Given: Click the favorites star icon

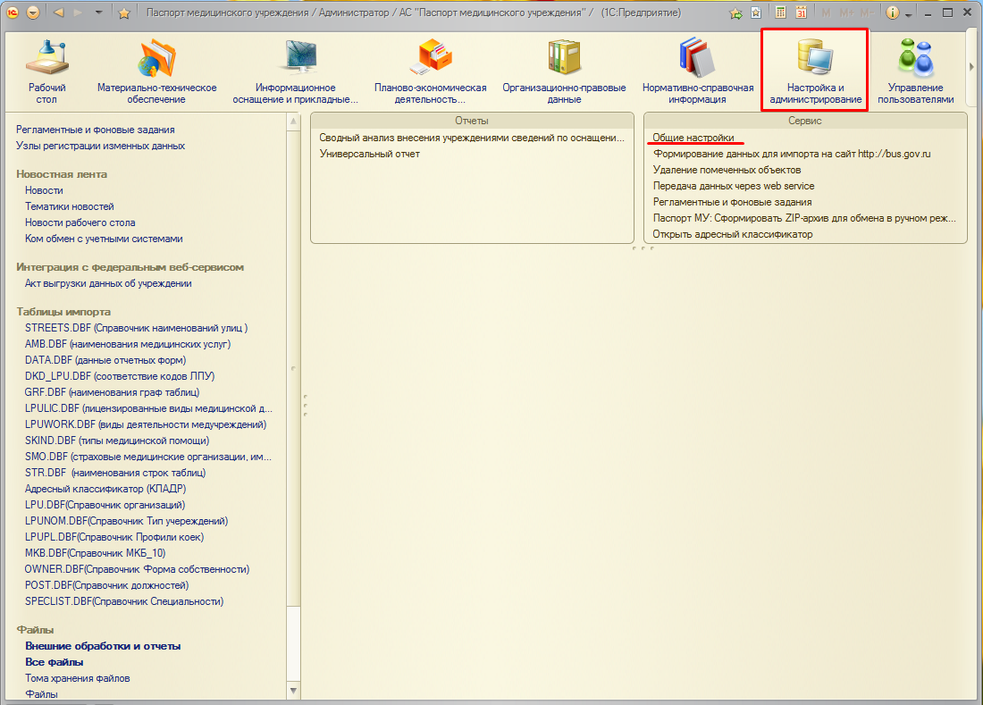Looking at the screenshot, I should (124, 13).
